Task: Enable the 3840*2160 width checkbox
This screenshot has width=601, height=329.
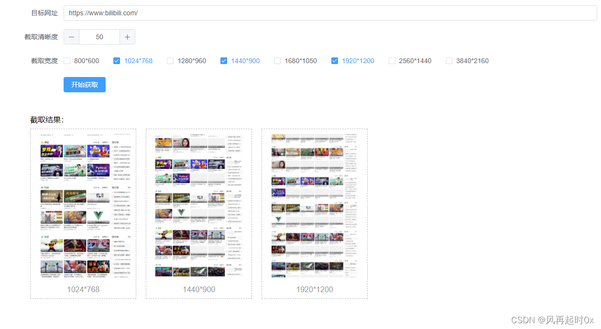Action: coord(449,61)
